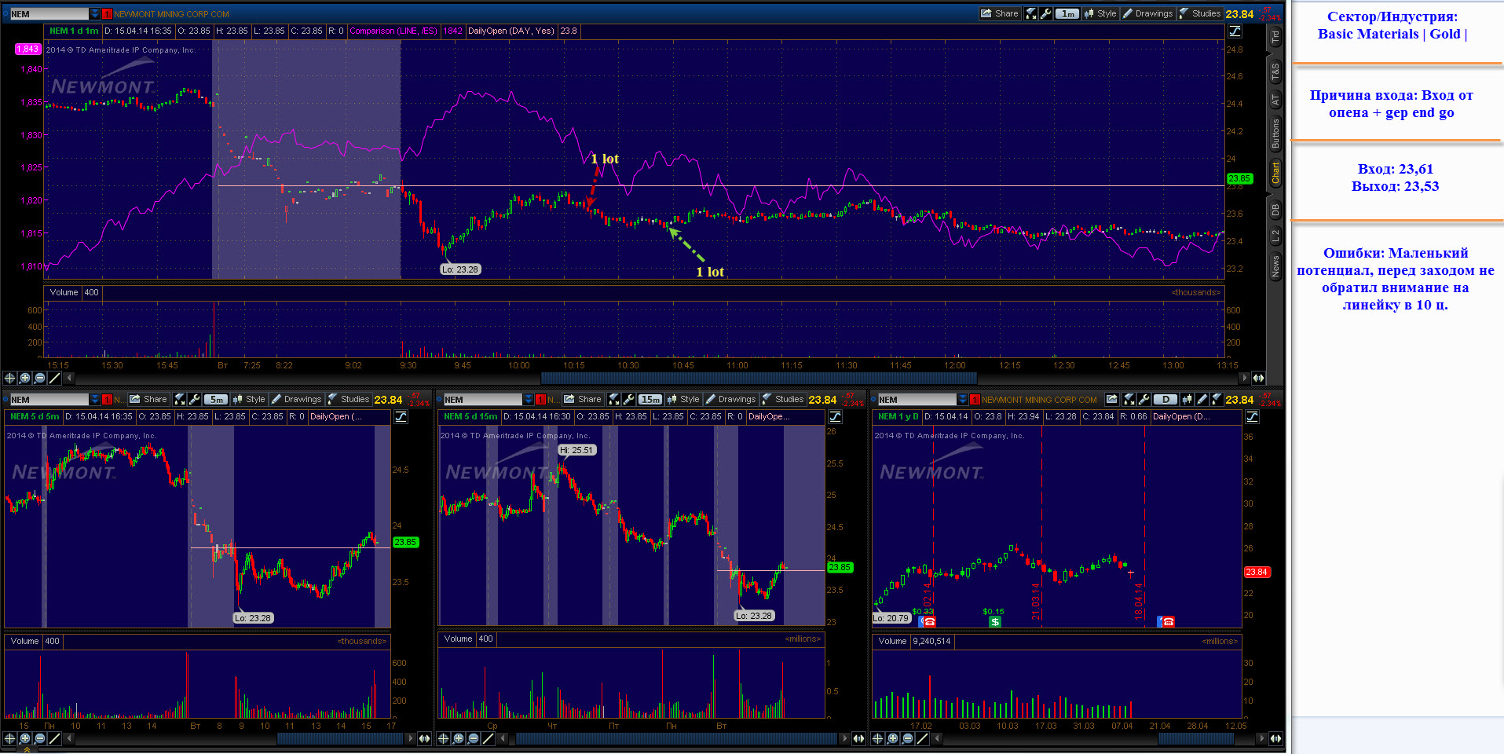Click Share button in the 15m chart
Viewport: 1504px width, 754px height.
pos(583,399)
